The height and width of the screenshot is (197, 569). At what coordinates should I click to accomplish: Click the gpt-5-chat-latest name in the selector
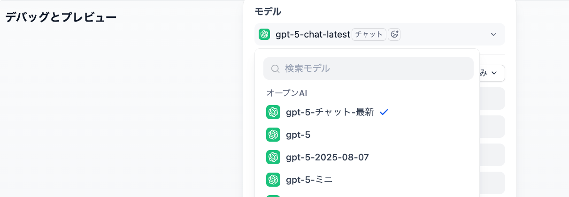pos(313,34)
